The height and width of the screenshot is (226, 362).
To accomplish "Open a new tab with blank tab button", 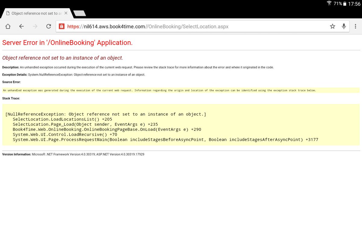I will click(79, 13).
